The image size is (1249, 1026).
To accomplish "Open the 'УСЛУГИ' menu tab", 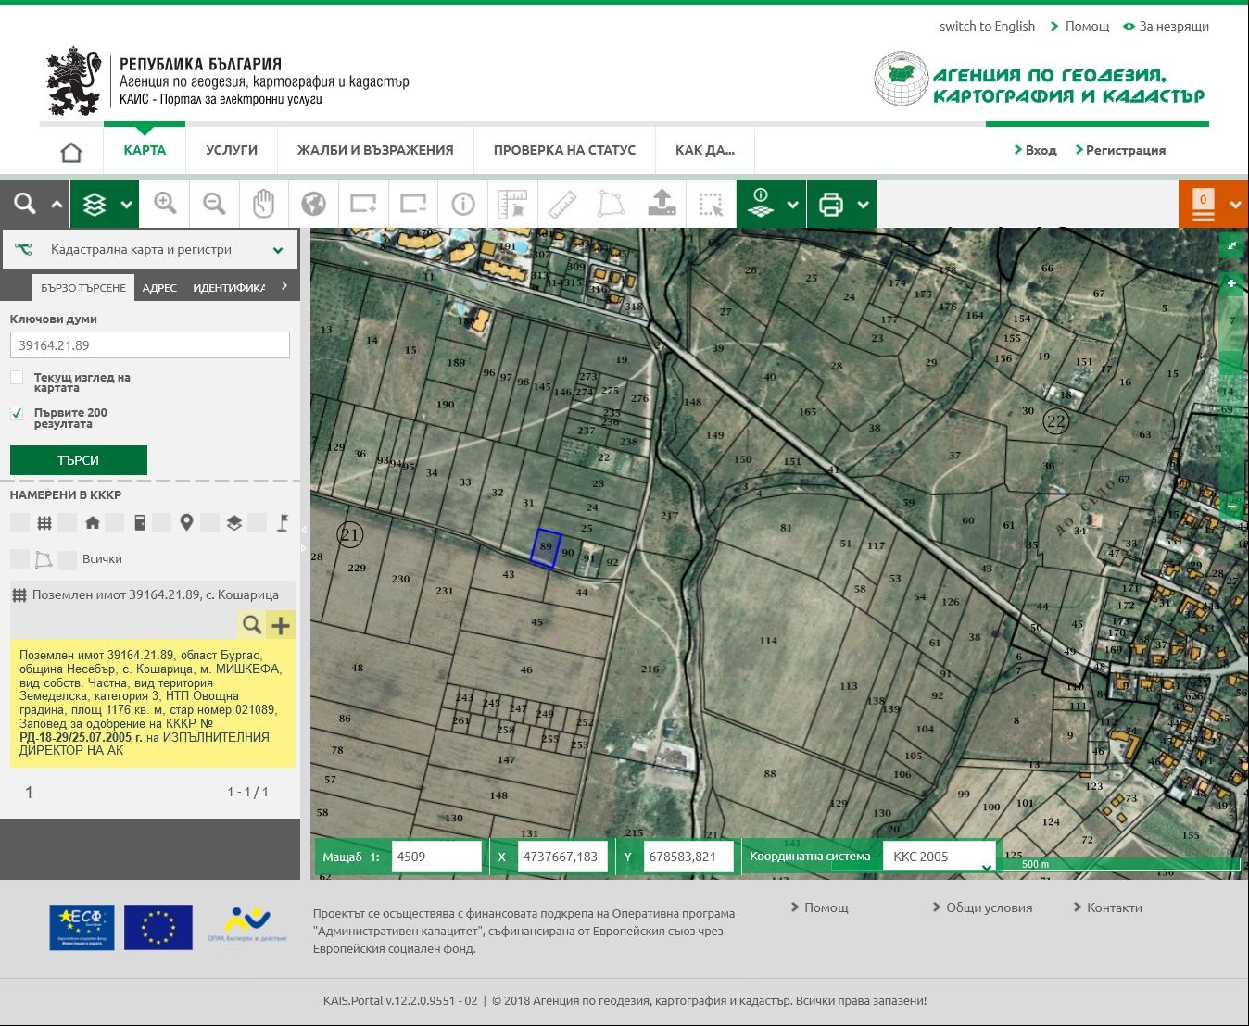I will point(232,150).
